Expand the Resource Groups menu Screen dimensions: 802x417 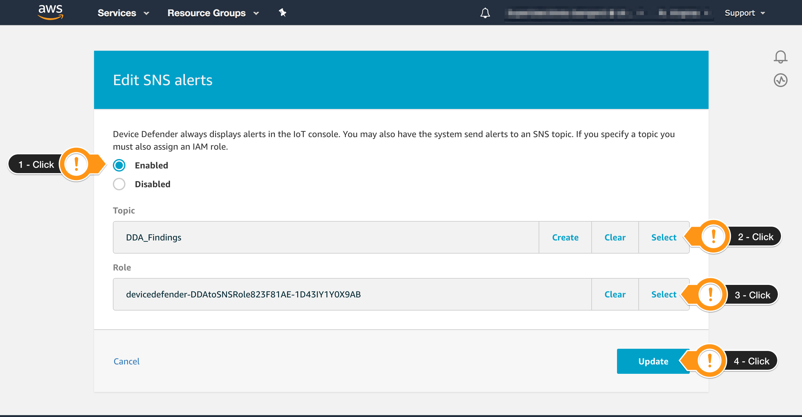[213, 13]
